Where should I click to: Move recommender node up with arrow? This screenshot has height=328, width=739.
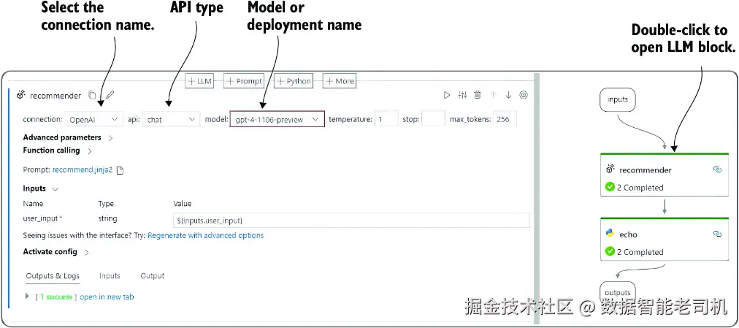494,95
